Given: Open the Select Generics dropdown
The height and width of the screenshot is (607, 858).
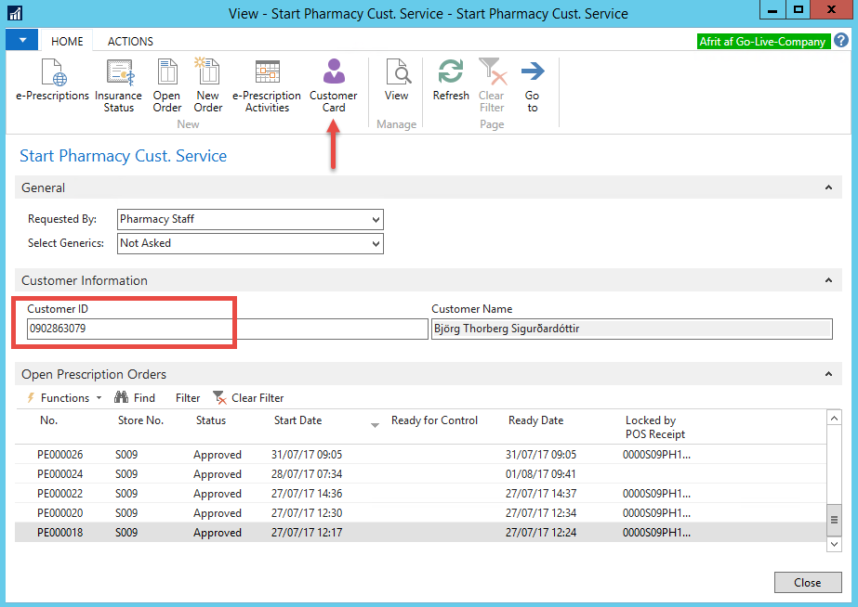Looking at the screenshot, I should (x=376, y=243).
